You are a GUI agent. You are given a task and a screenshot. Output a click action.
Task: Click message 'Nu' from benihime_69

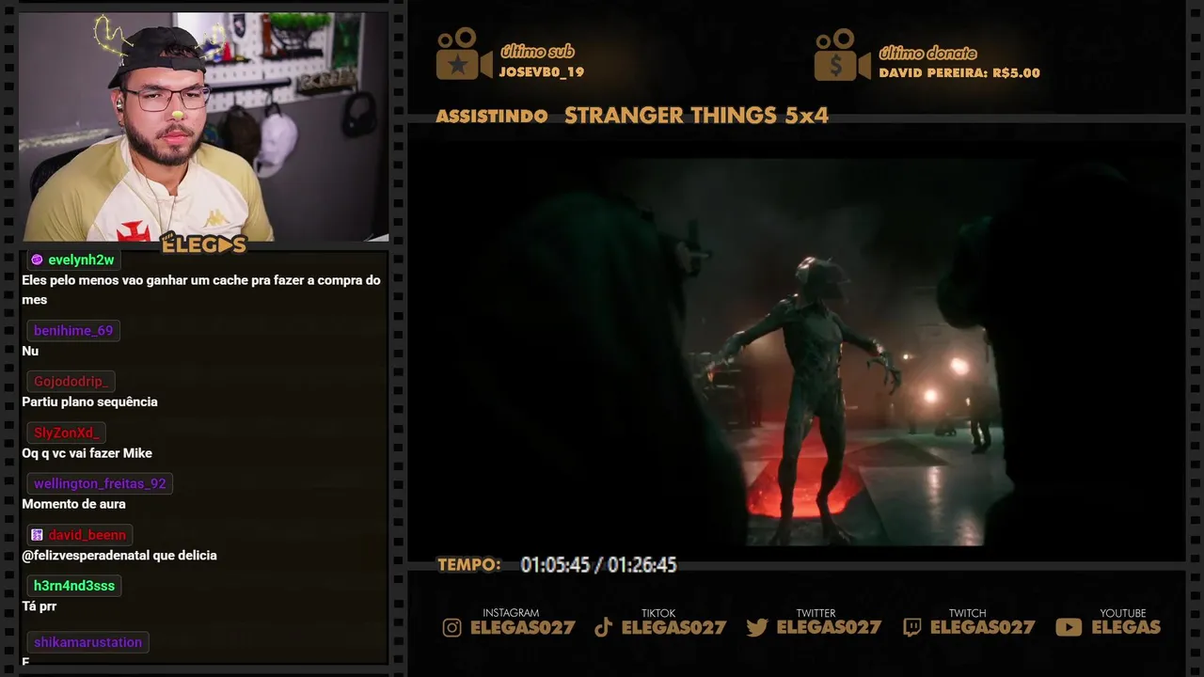(x=30, y=351)
